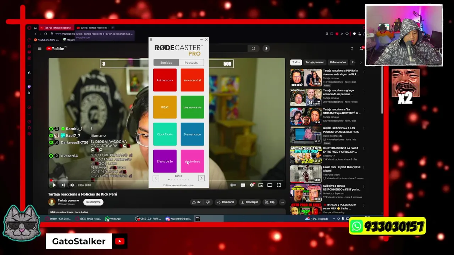
Task: Trigger the teal Clock Tickin pad
Action: (x=165, y=134)
